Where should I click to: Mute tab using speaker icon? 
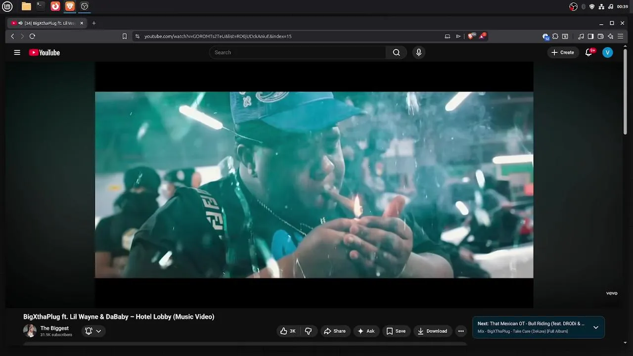point(20,23)
